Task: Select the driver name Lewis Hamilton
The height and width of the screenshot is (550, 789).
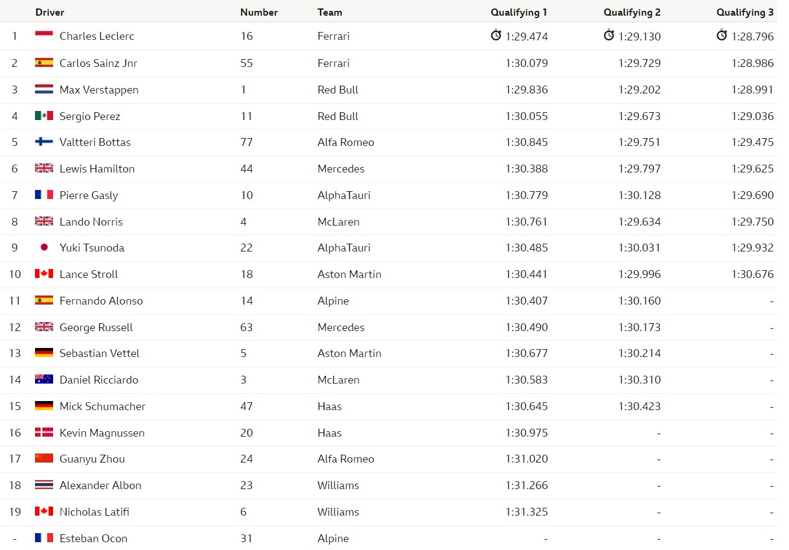Action: (x=97, y=169)
